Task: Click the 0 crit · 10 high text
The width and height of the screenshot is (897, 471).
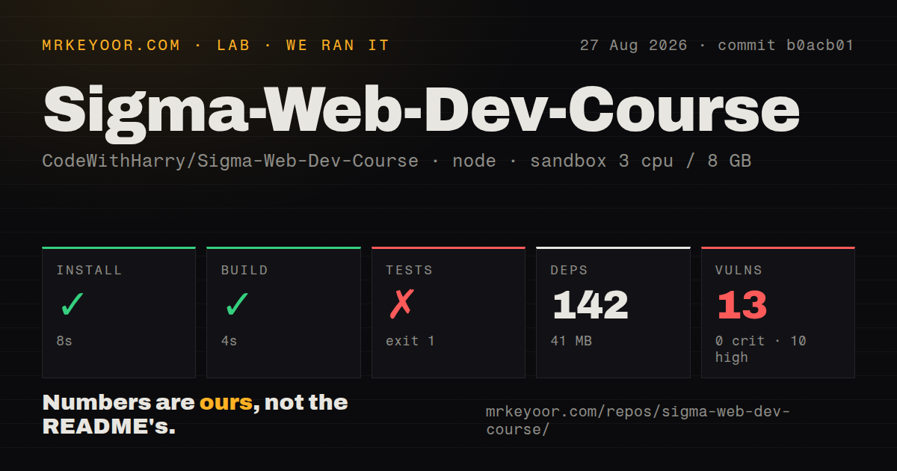Action: click(761, 349)
